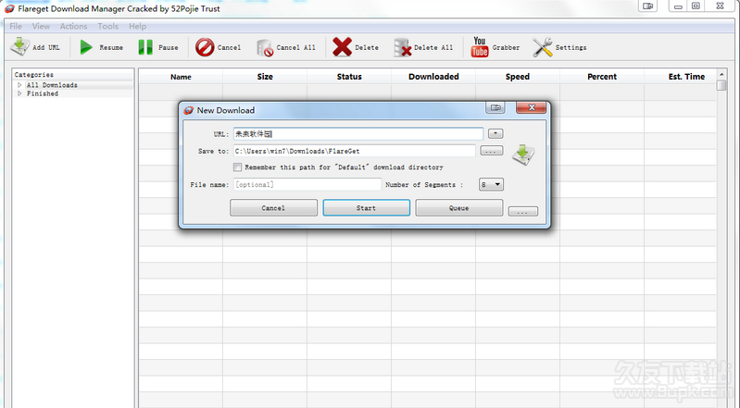Browse for Save to folder
This screenshot has height=408, width=740.
coord(491,151)
